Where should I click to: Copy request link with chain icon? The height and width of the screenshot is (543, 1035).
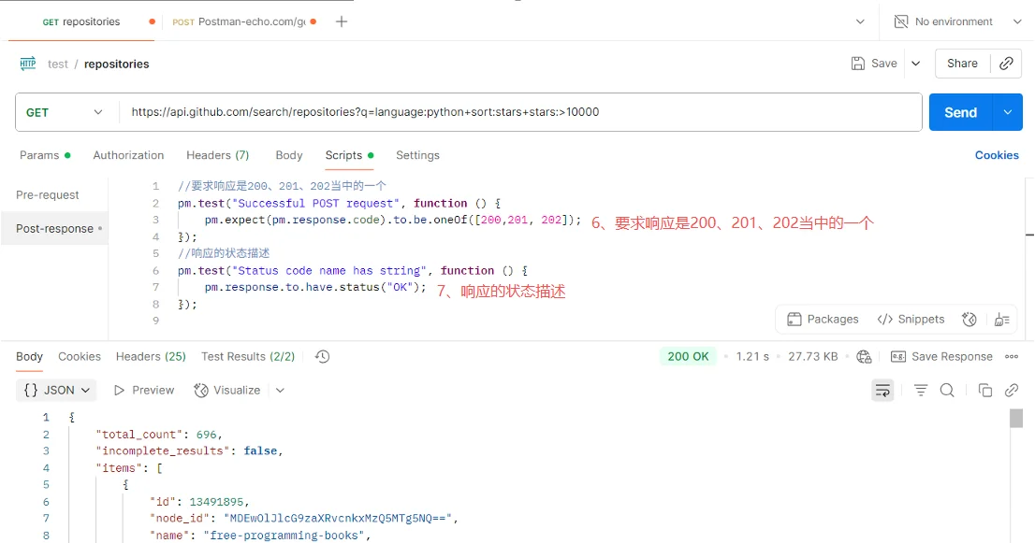(1006, 64)
